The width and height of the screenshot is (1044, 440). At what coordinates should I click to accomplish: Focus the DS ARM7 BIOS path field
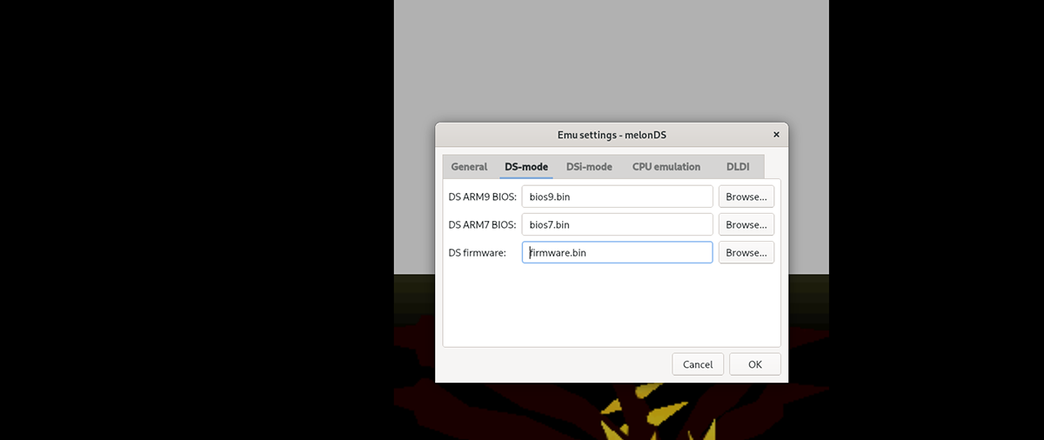(618, 224)
